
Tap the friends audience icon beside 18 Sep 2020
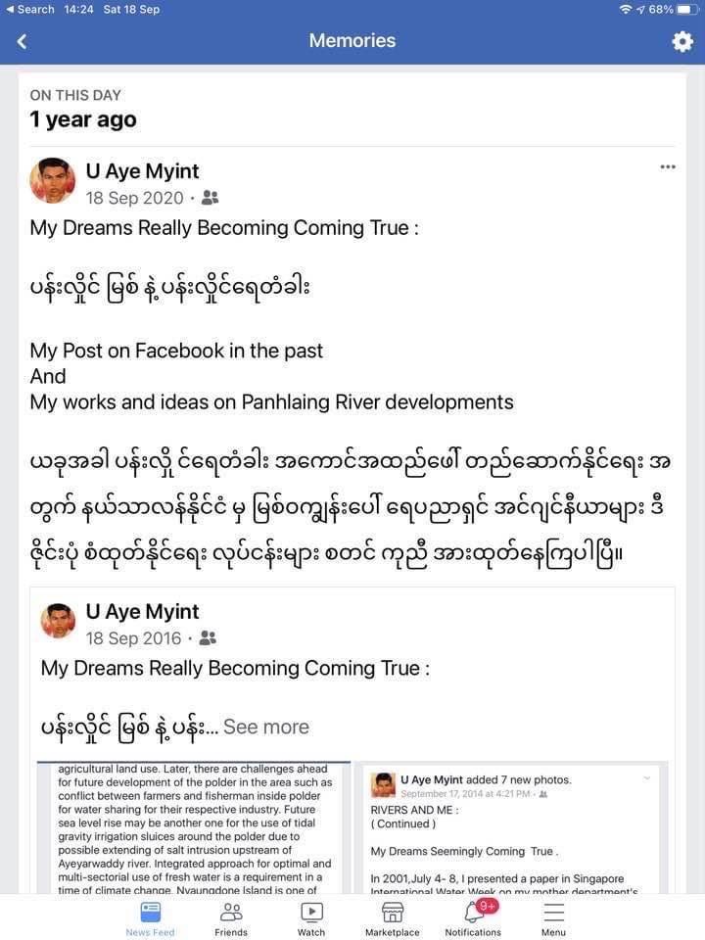210,198
